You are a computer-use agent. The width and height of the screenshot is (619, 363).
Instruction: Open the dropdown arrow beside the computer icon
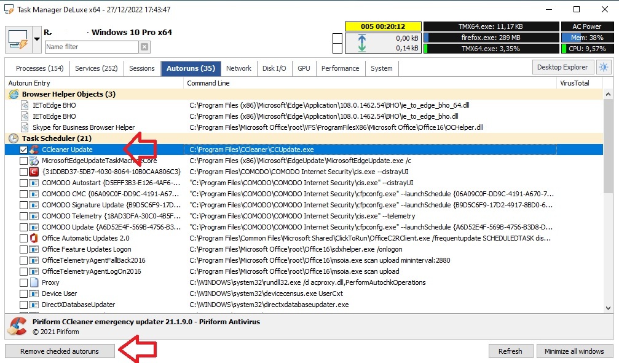pyautogui.click(x=37, y=39)
